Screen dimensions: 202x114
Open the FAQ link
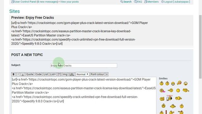click(138, 2)
